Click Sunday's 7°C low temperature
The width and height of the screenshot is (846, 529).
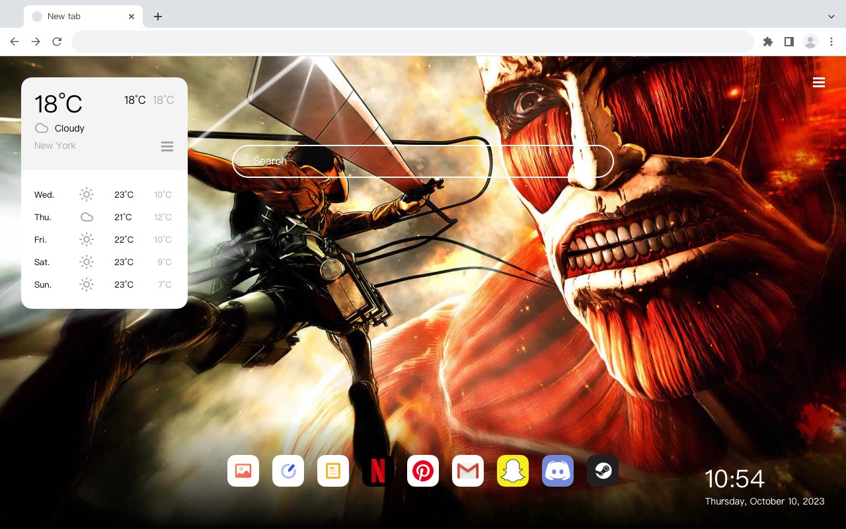[x=165, y=285]
